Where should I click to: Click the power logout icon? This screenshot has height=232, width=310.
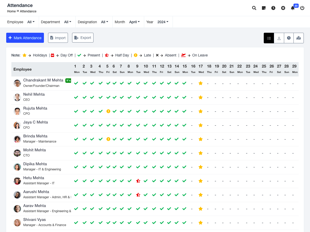point(302,8)
